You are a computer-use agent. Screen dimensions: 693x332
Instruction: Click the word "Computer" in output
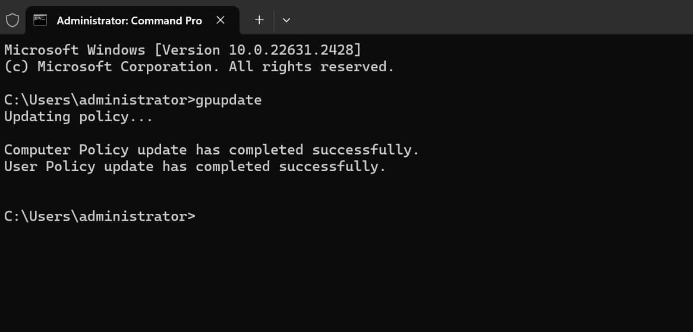(37, 150)
